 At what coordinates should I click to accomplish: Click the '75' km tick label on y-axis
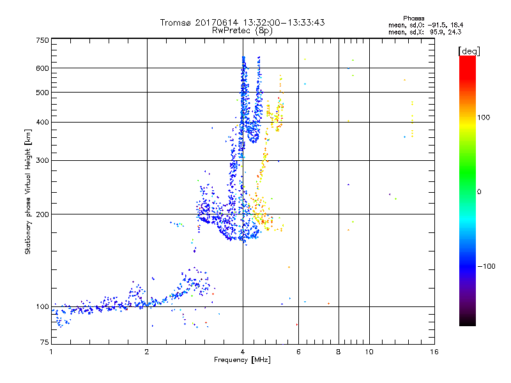[45, 342]
